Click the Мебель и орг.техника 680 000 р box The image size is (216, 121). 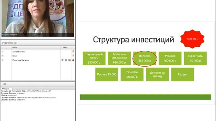119,58
